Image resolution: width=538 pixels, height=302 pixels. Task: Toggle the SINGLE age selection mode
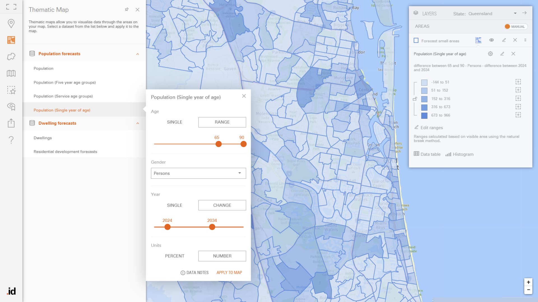pyautogui.click(x=174, y=122)
